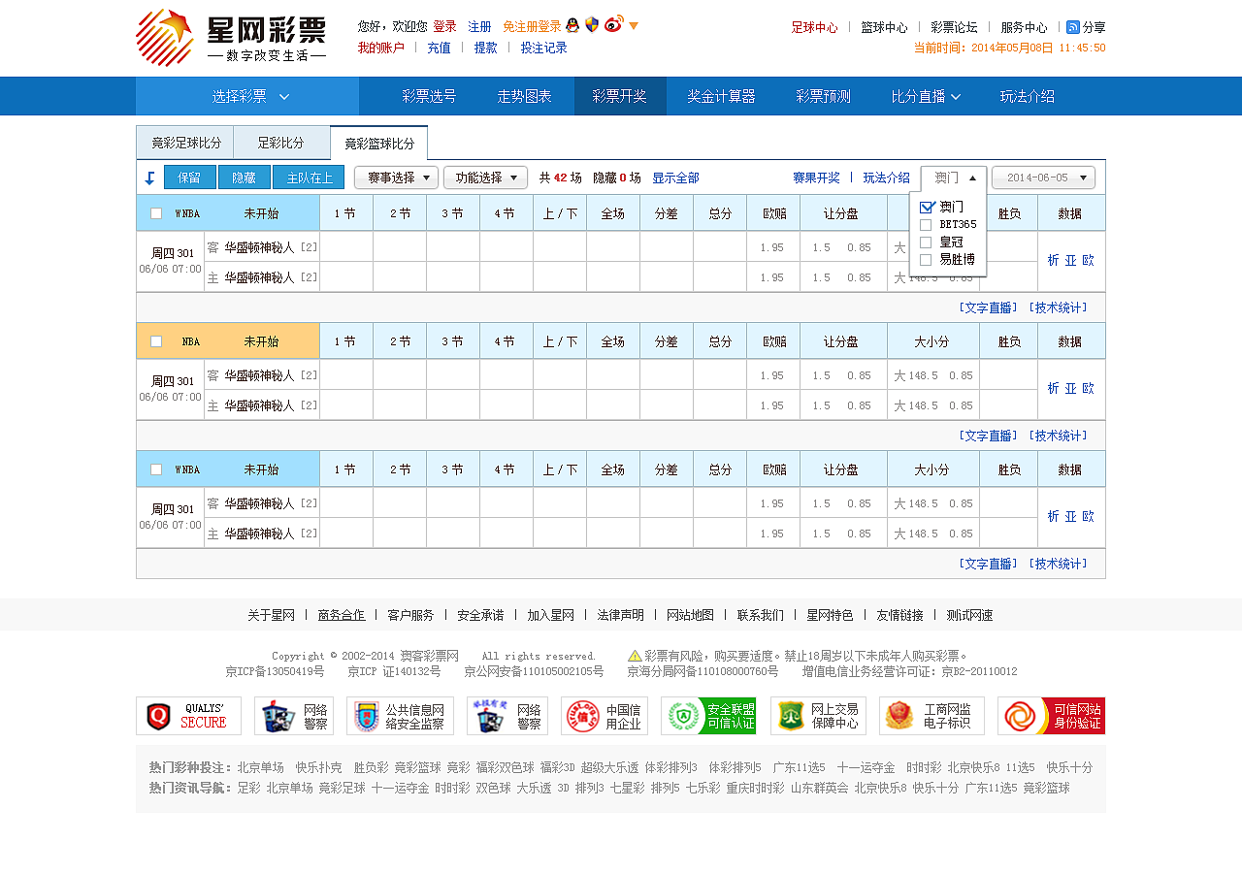
Task: Select the 竞彩篮球比分 tab
Action: pos(379,143)
